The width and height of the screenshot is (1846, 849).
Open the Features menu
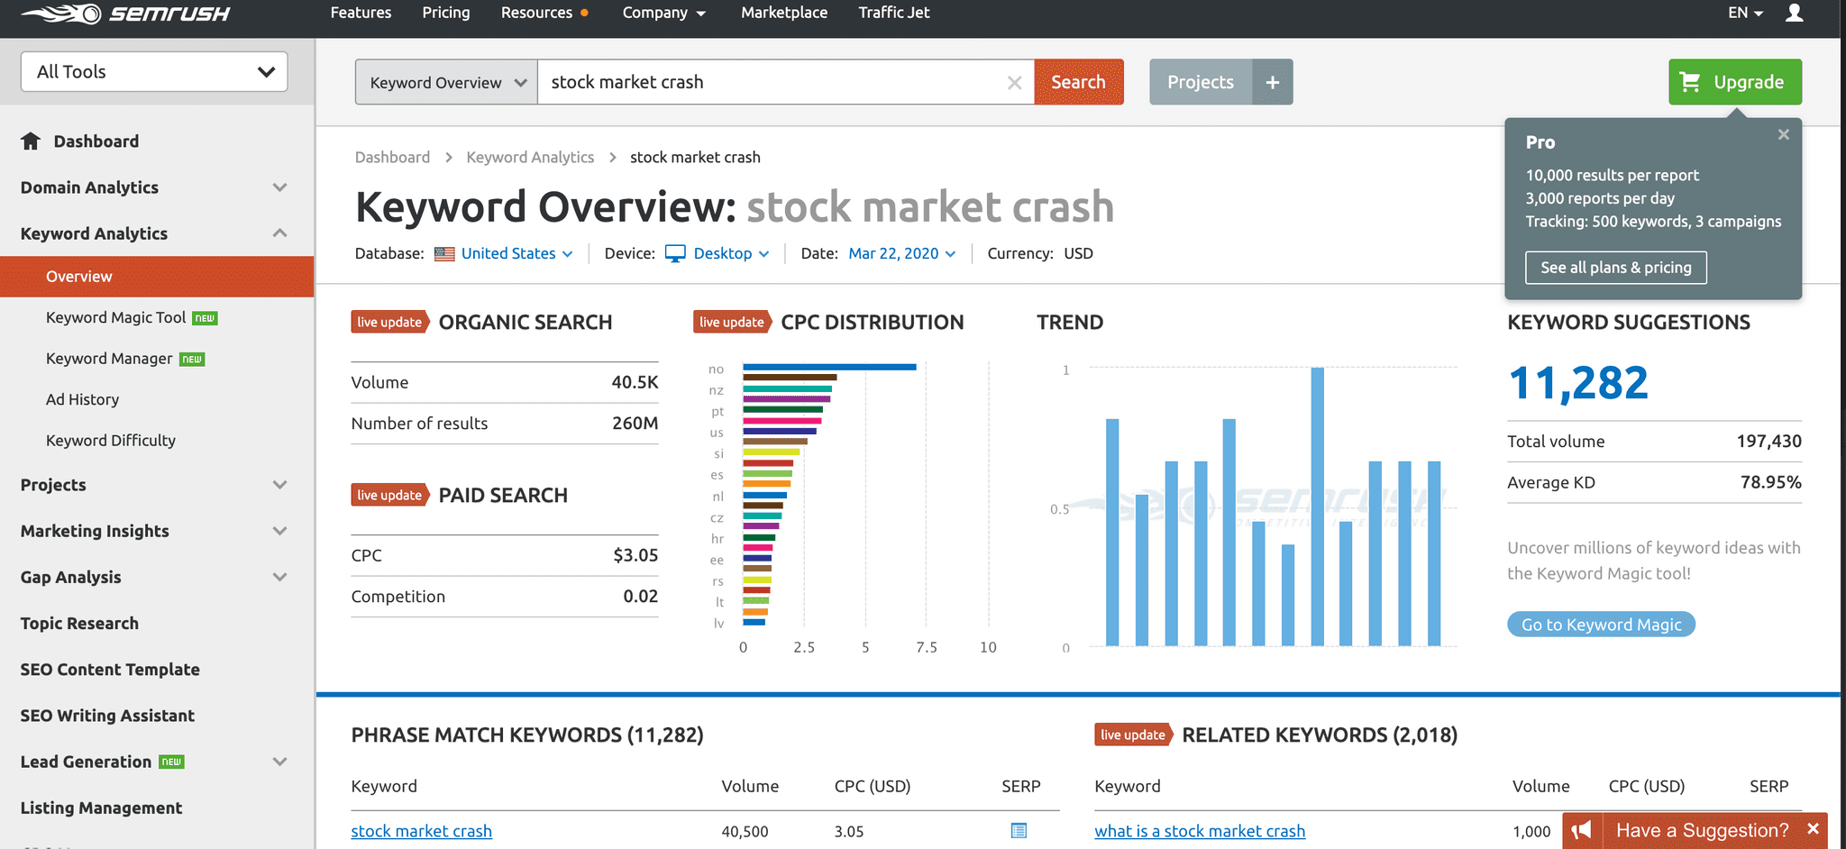click(361, 13)
